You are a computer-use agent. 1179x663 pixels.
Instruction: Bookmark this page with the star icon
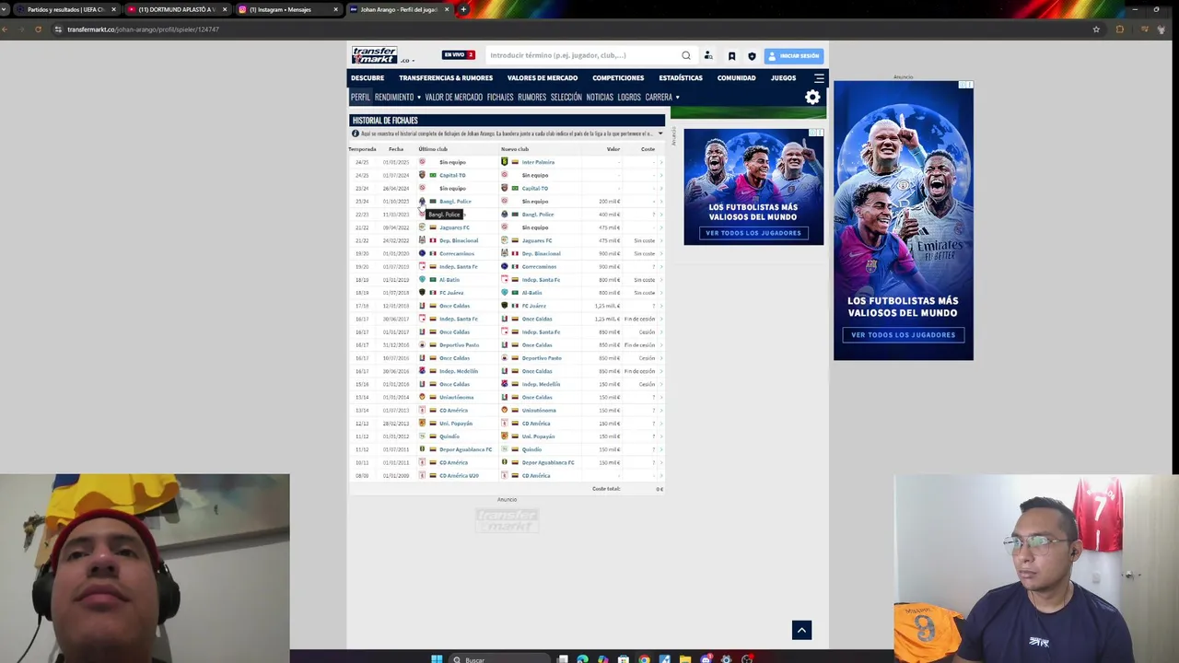coord(1096,29)
